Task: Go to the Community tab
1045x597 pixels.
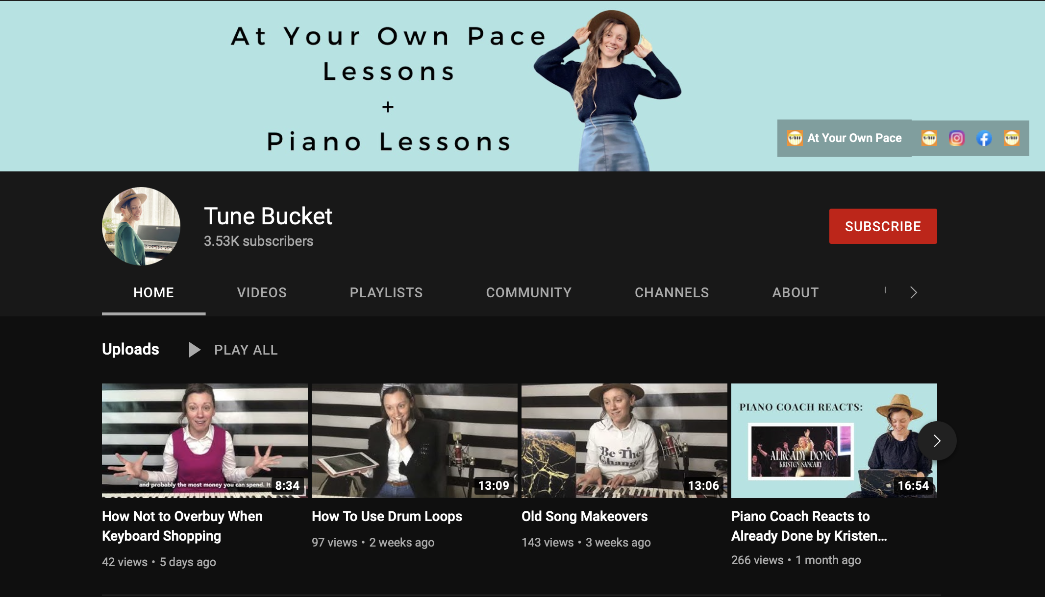Action: (x=529, y=292)
